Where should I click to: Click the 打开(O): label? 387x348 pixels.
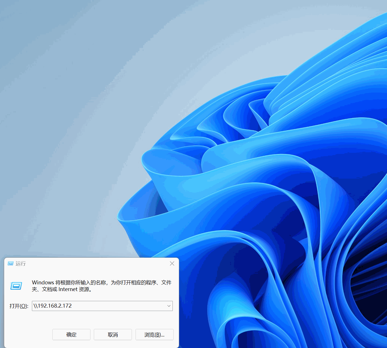pos(19,306)
